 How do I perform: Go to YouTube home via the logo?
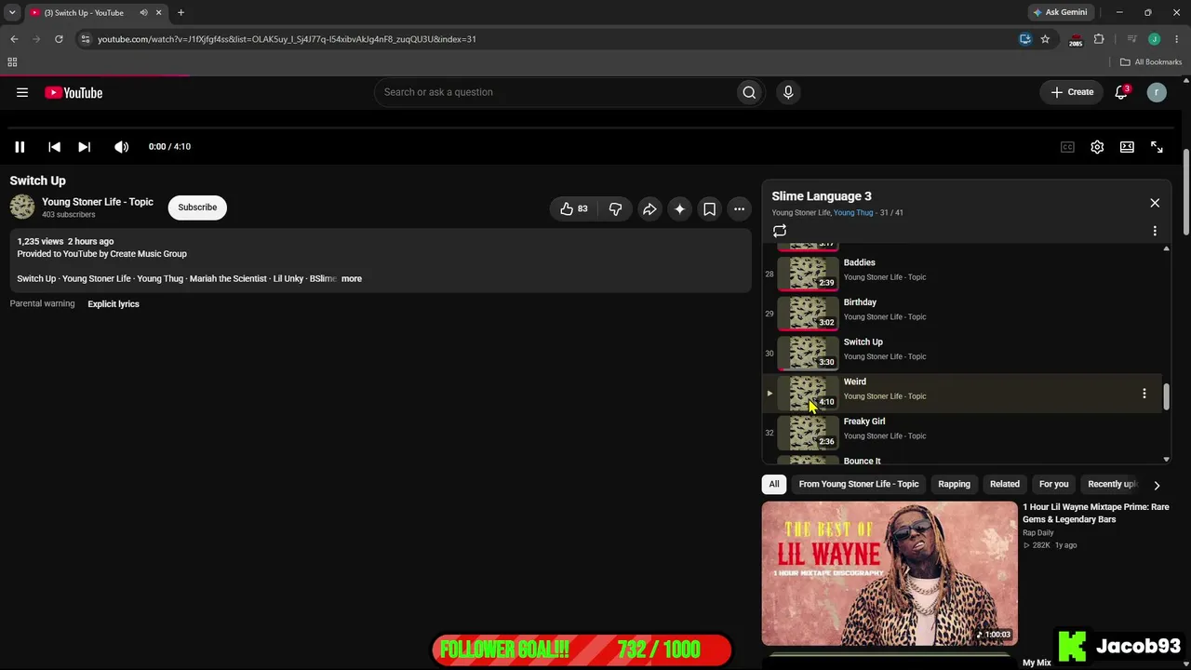tap(74, 92)
